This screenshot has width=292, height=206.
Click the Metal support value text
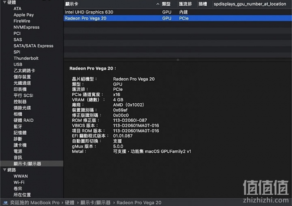(x=152, y=151)
